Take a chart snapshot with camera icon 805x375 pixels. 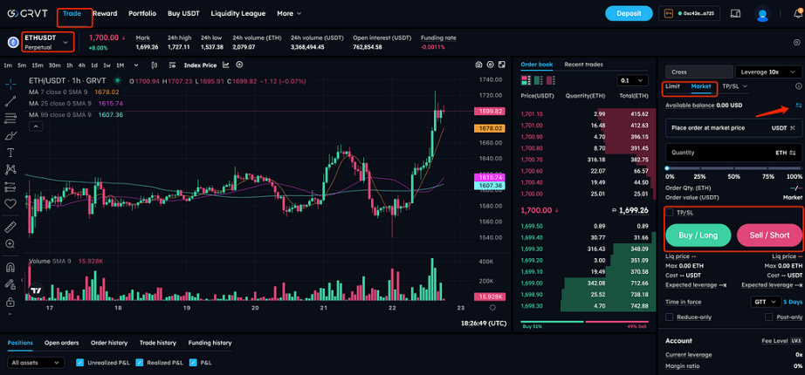tap(478, 65)
